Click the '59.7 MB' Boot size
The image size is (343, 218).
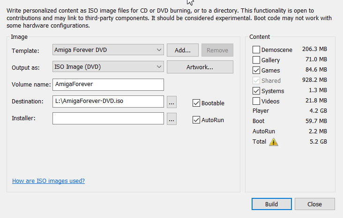[316, 121]
